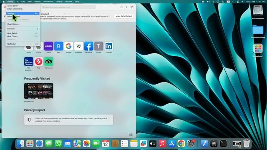Image resolution: width=267 pixels, height=150 pixels.
Task: Open Messages from the Dock
Action: [x=49, y=144]
